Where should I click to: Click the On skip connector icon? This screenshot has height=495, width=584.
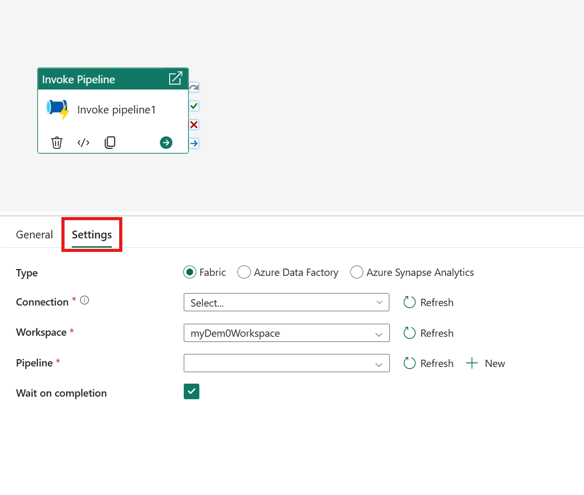[194, 87]
